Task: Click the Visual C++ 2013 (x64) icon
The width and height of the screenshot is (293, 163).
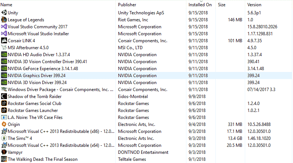Action: click(x=4, y=145)
